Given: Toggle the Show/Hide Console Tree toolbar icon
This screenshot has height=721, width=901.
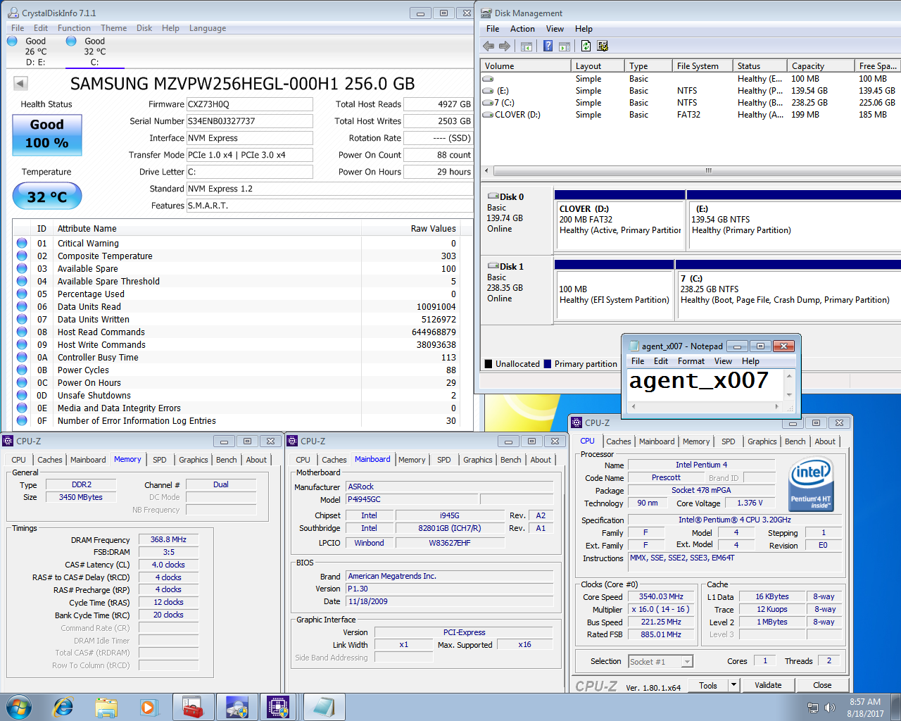Looking at the screenshot, I should (x=526, y=46).
